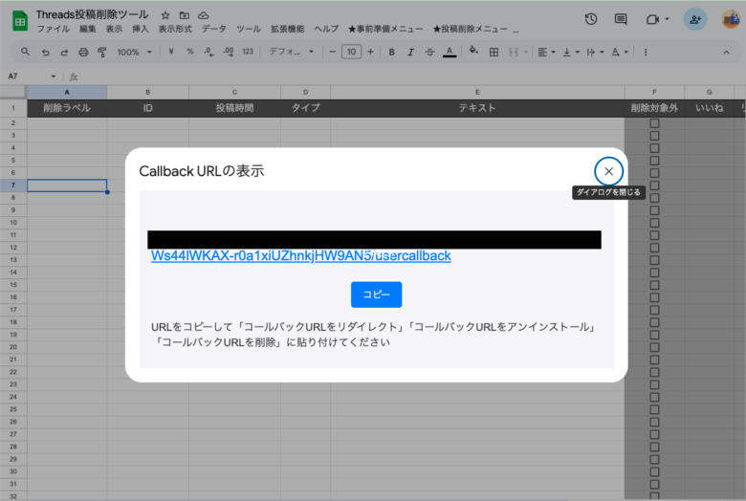Check the cloud save status icon
This screenshot has width=746, height=501.
click(203, 15)
